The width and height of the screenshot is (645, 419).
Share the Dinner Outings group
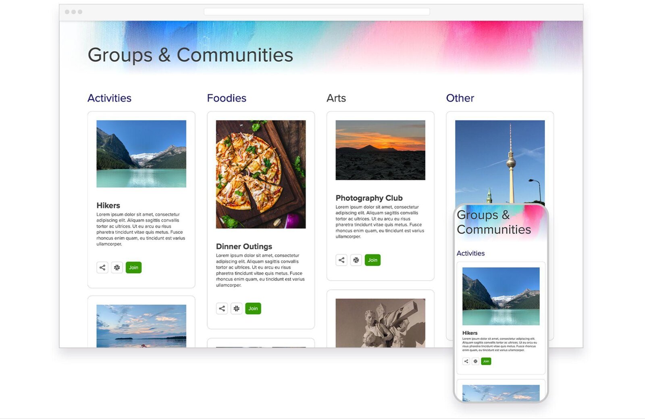(x=222, y=309)
